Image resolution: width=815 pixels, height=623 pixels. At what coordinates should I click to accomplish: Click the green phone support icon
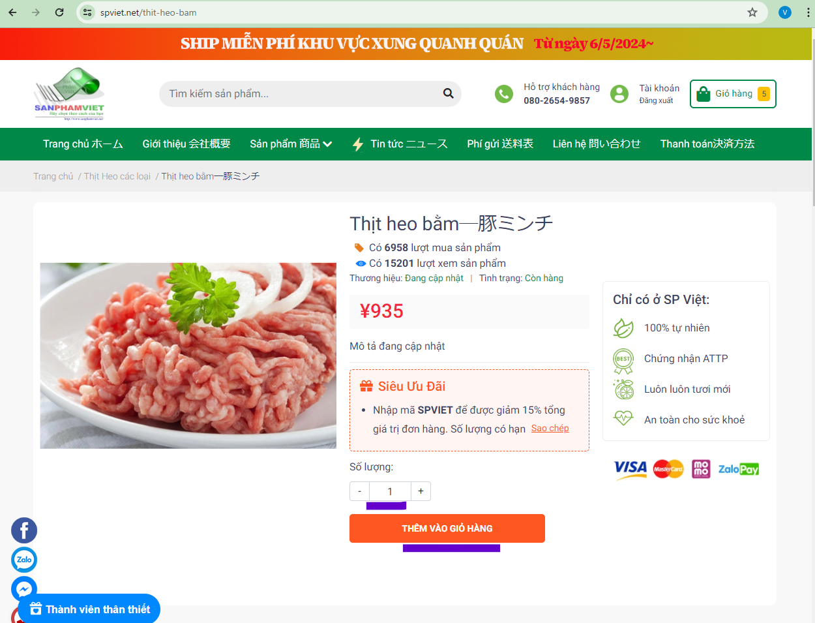tap(504, 94)
